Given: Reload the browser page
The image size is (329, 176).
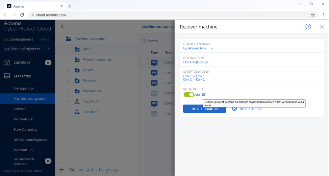Looking at the screenshot, I should pyautogui.click(x=22, y=15).
